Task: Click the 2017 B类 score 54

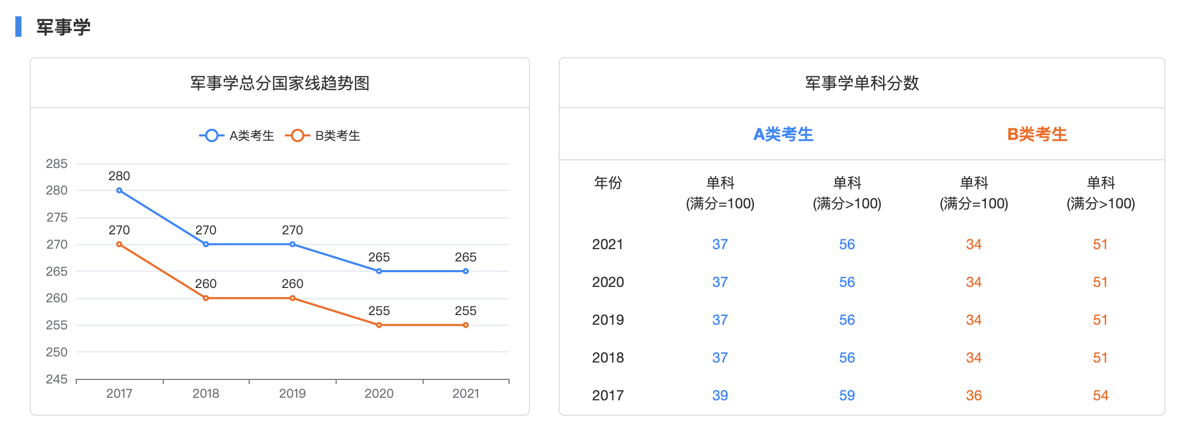Action: point(1100,396)
